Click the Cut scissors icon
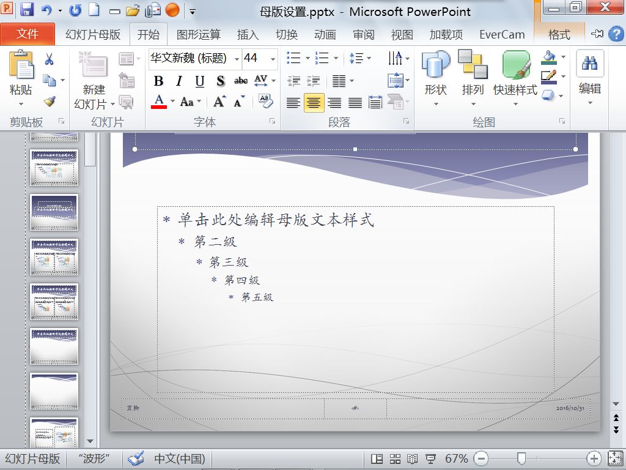The image size is (626, 470). coord(49,59)
